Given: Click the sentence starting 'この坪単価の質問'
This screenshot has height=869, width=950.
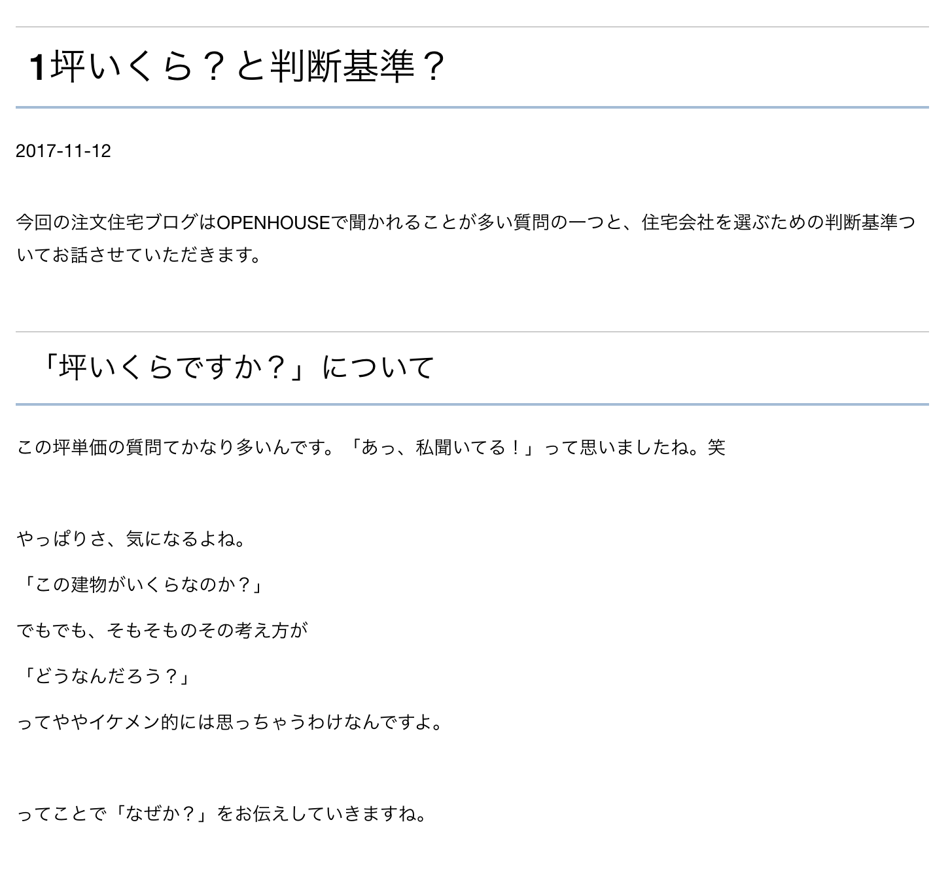Looking at the screenshot, I should pos(371,448).
